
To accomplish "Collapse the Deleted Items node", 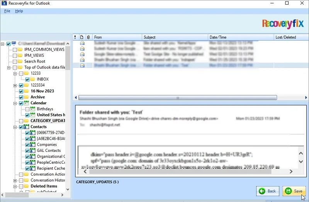I will pyautogui.click(x=15, y=187).
